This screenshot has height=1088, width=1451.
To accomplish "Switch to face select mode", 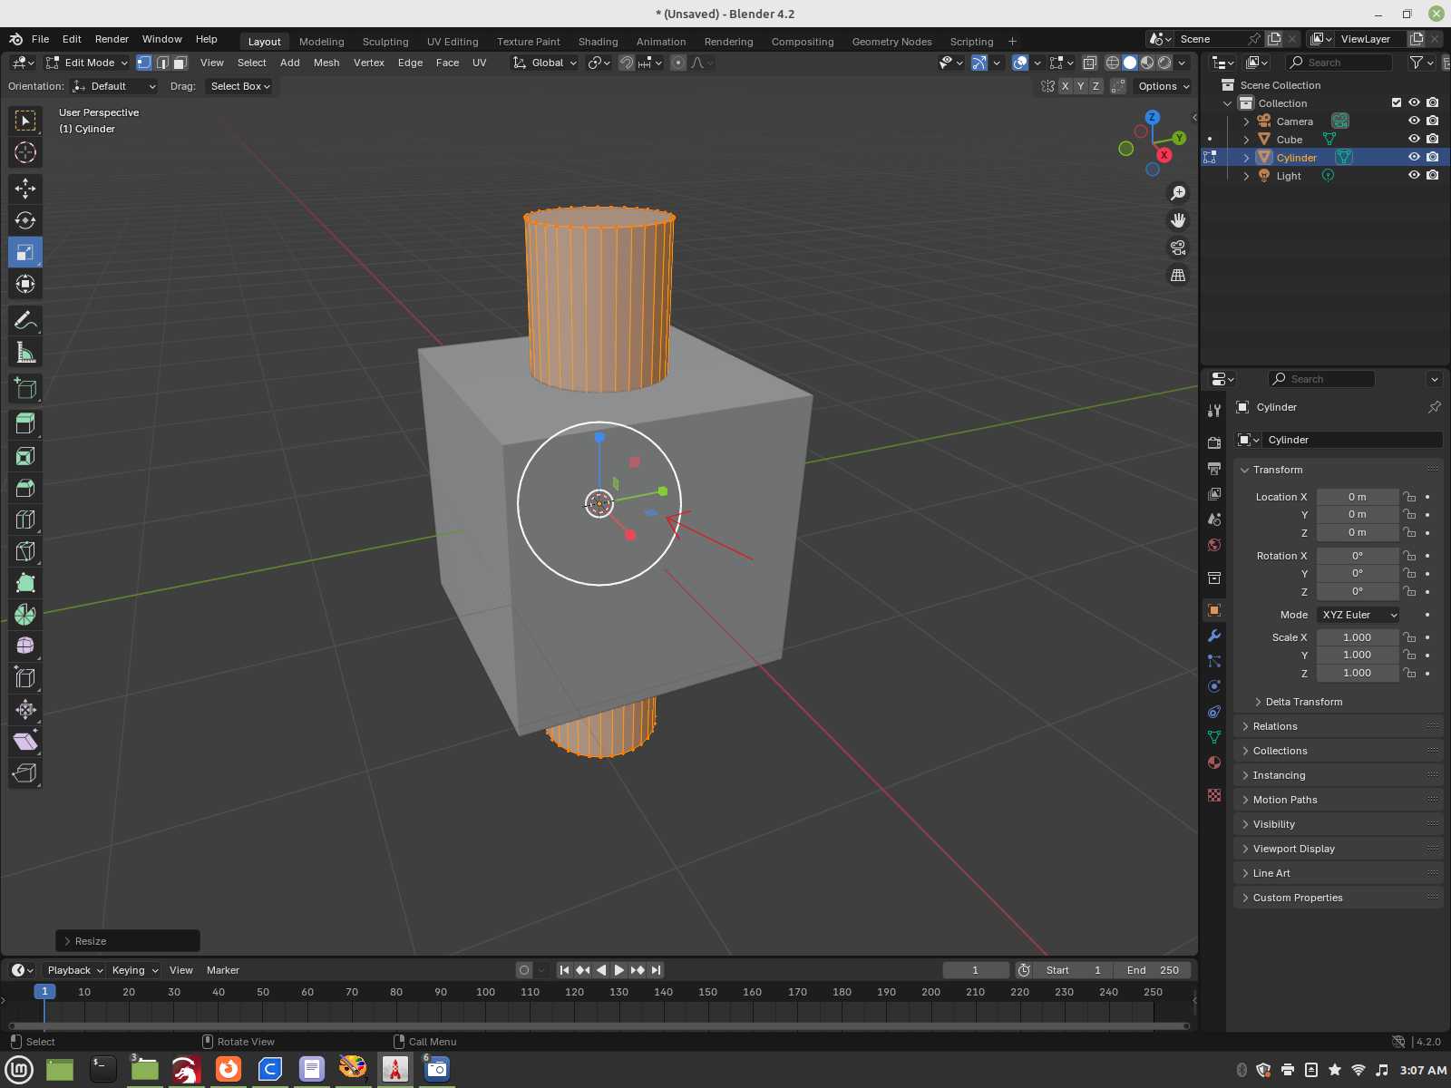I will [180, 63].
